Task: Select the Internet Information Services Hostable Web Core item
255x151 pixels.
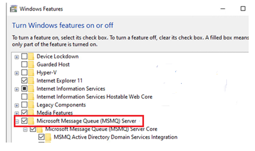Action: tap(95, 97)
